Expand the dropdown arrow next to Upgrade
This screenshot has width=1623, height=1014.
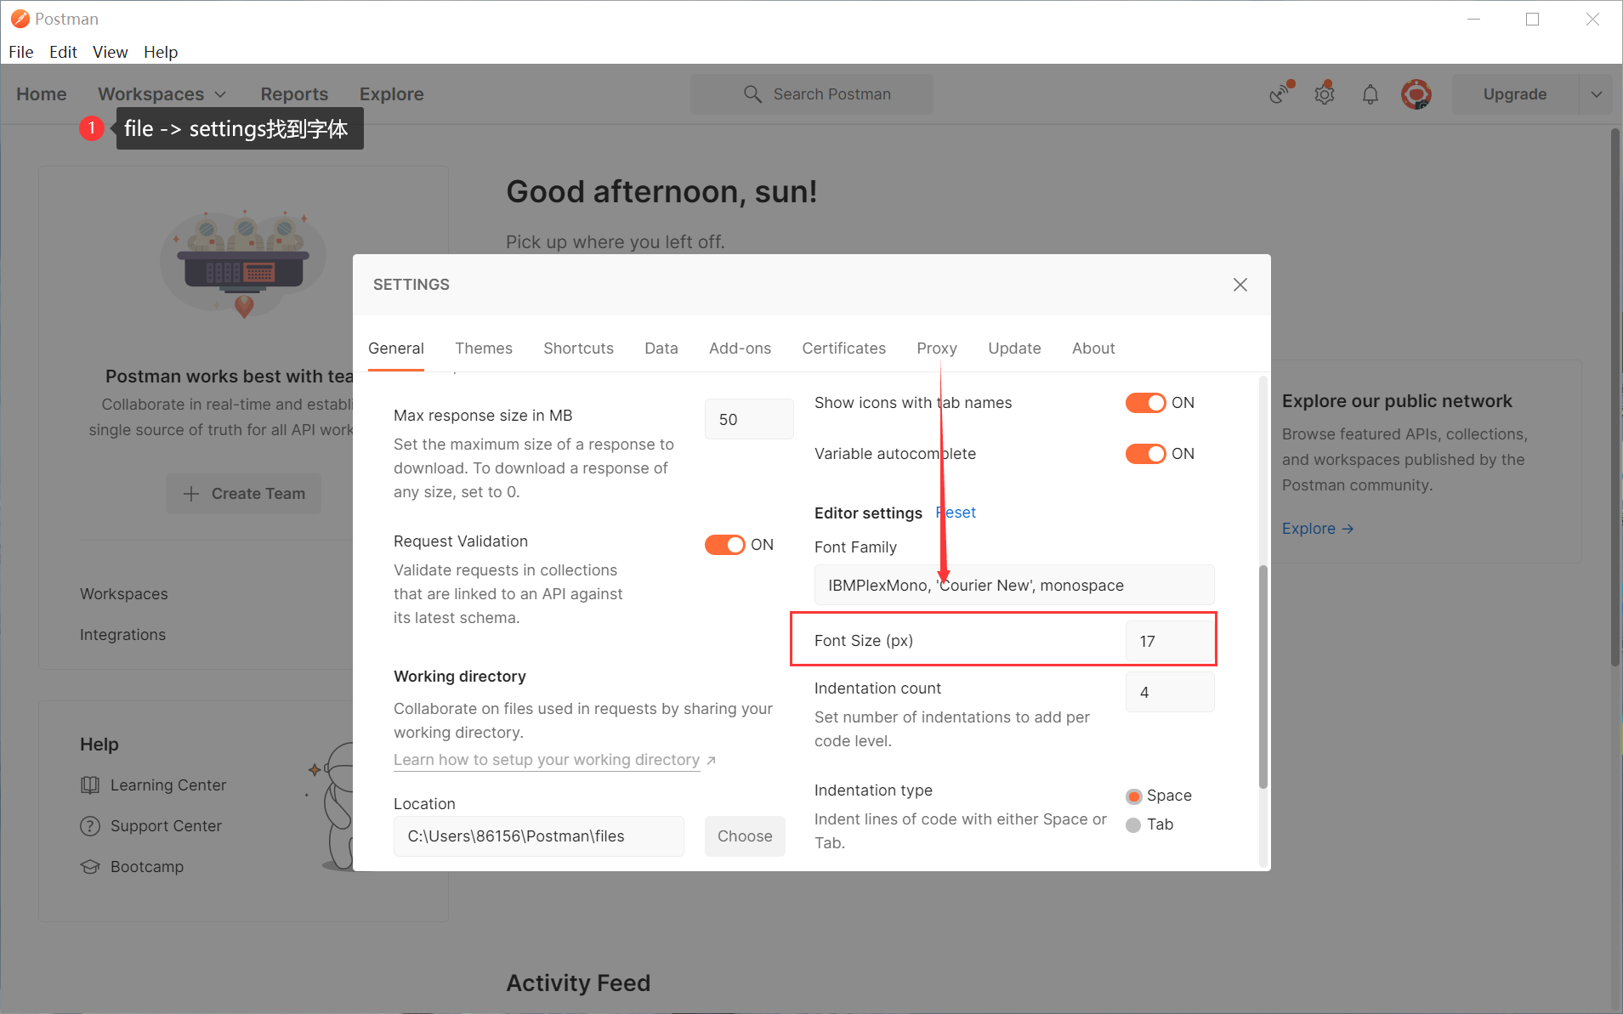1597,94
